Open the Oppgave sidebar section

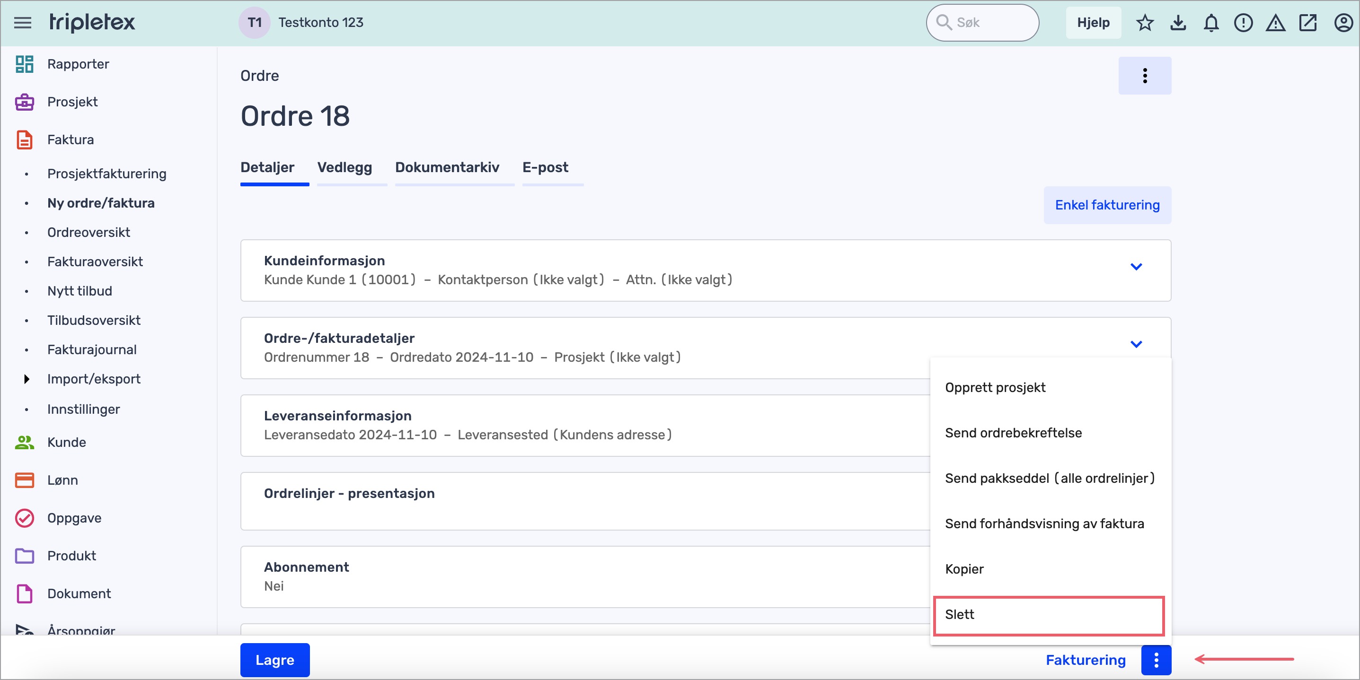coord(74,518)
